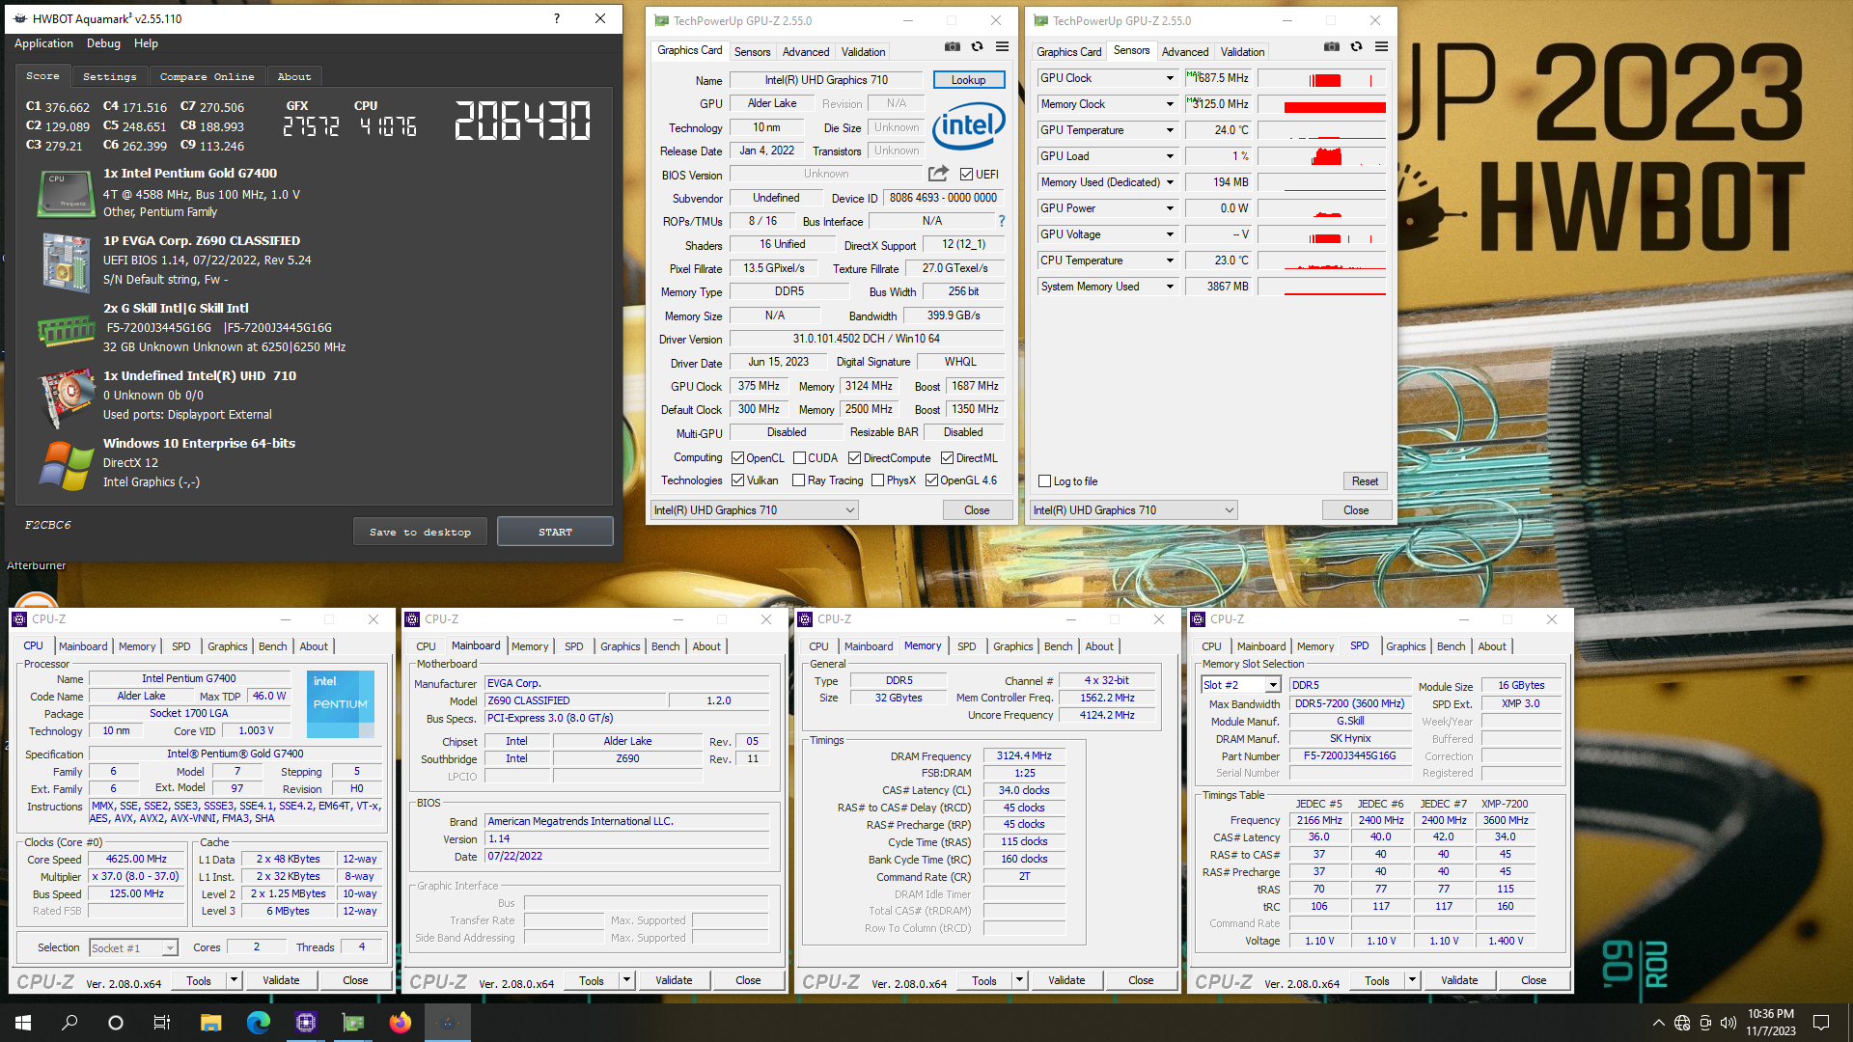This screenshot has width=1853, height=1042.
Task: Open hamburger menu in GPU-Z Graphics Card window
Action: [1002, 46]
